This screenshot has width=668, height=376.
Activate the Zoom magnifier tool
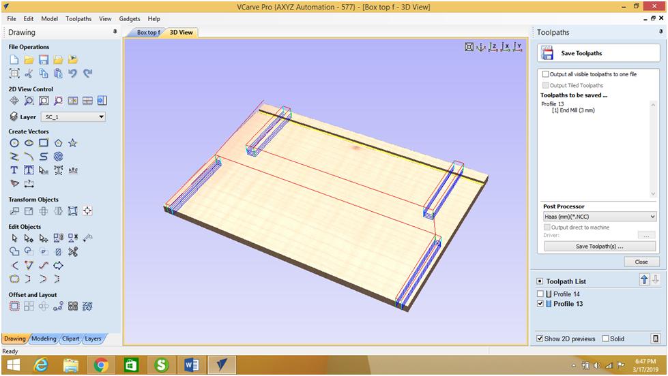click(x=29, y=100)
